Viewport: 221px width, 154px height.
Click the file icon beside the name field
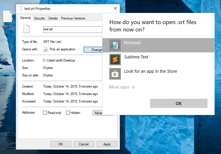coord(26,29)
